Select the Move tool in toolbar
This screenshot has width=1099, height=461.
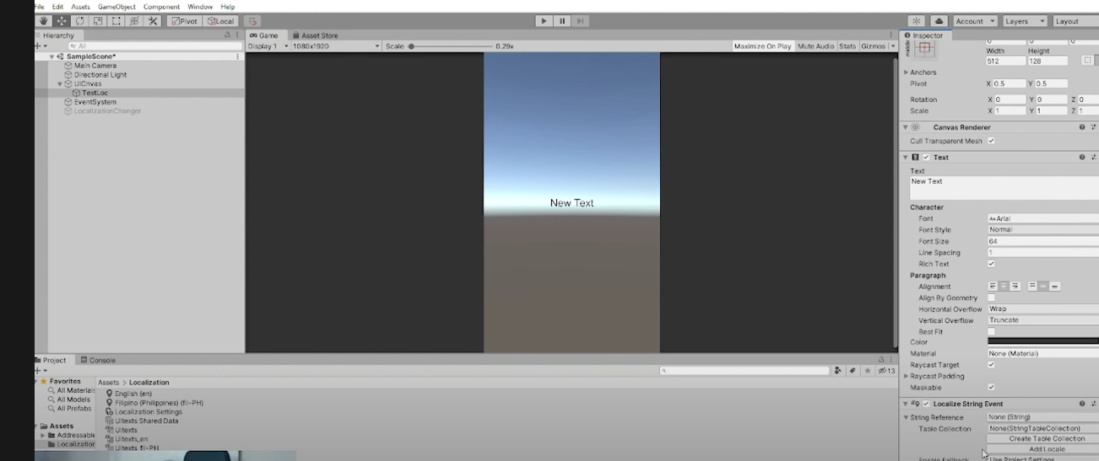click(62, 21)
